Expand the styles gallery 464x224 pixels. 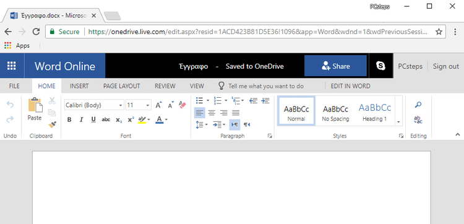pyautogui.click(x=398, y=122)
